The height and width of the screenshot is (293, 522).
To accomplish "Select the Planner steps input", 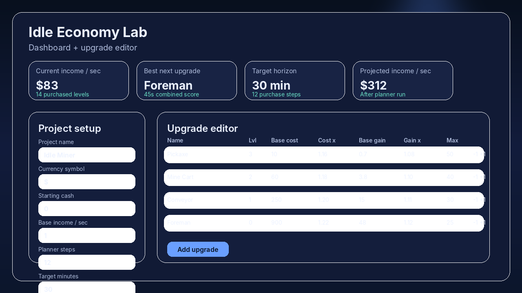I will pyautogui.click(x=87, y=262).
